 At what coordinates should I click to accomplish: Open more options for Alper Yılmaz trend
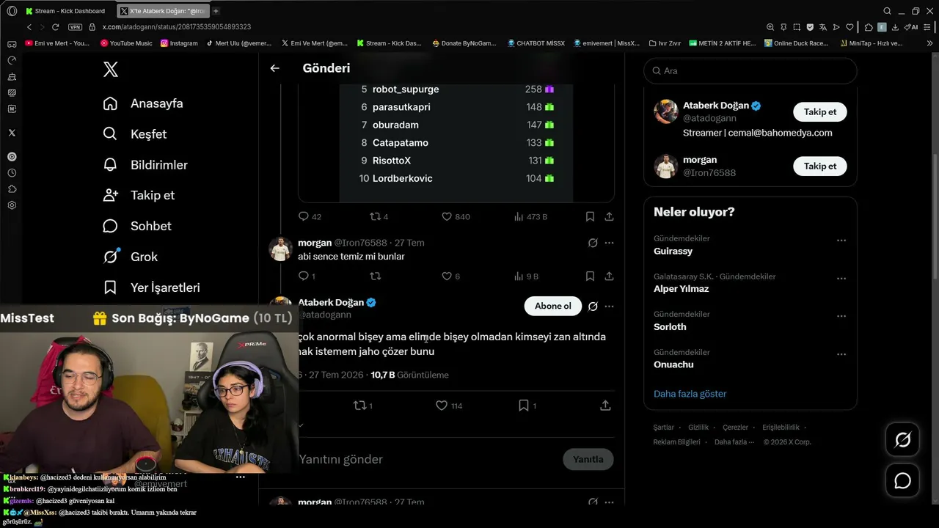[841, 279]
